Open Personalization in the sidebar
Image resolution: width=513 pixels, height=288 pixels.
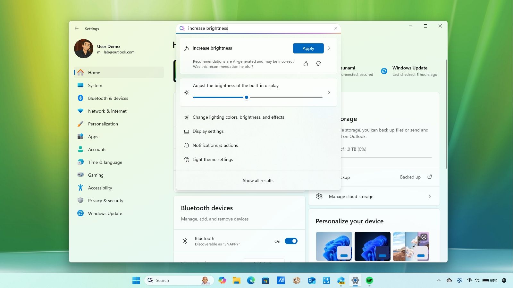pos(103,124)
